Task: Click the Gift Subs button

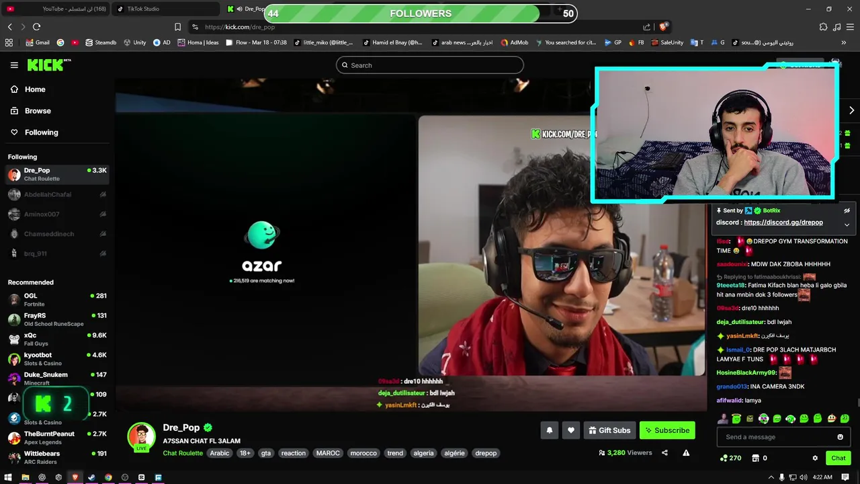Action: pyautogui.click(x=609, y=430)
